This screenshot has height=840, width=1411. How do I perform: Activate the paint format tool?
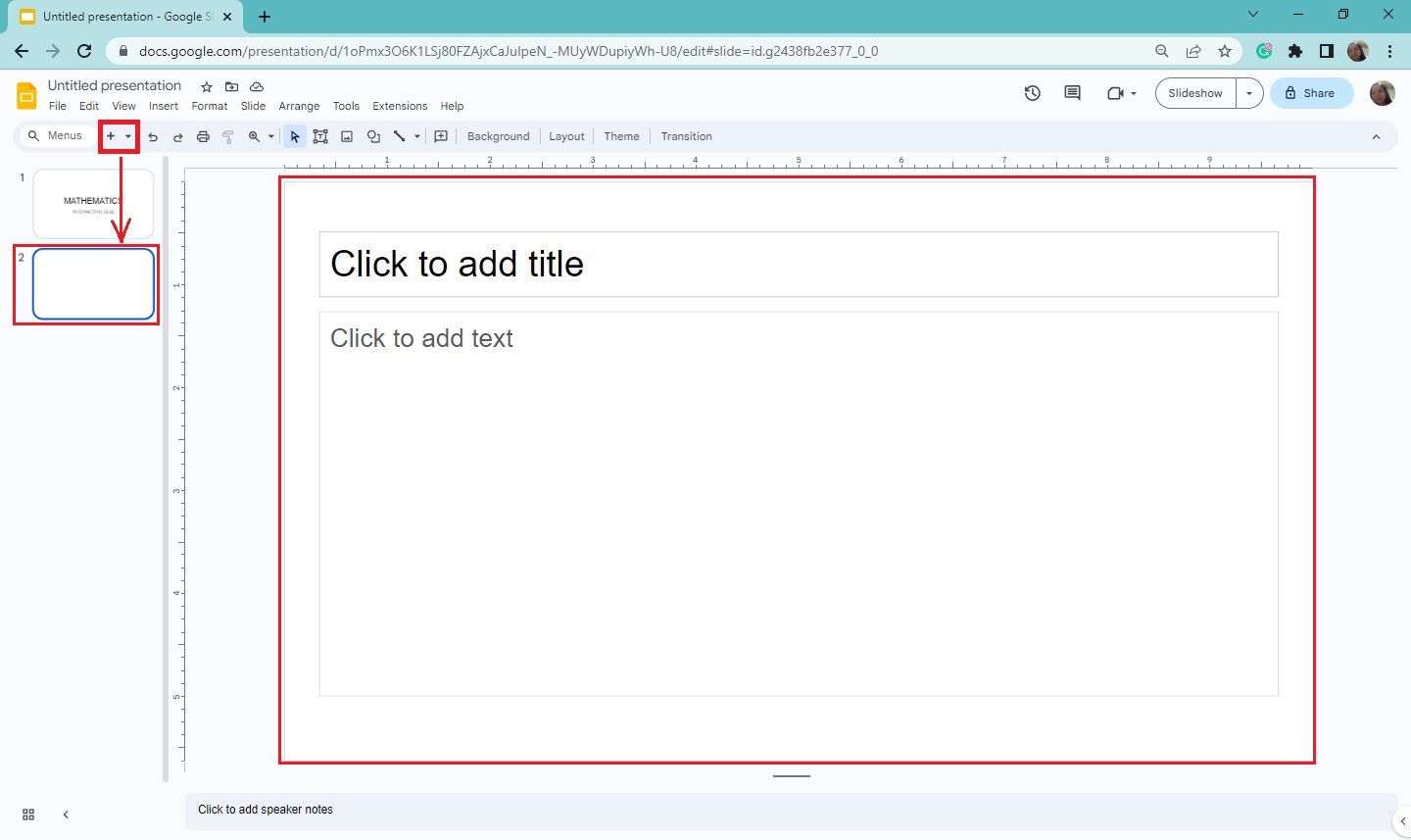click(227, 136)
